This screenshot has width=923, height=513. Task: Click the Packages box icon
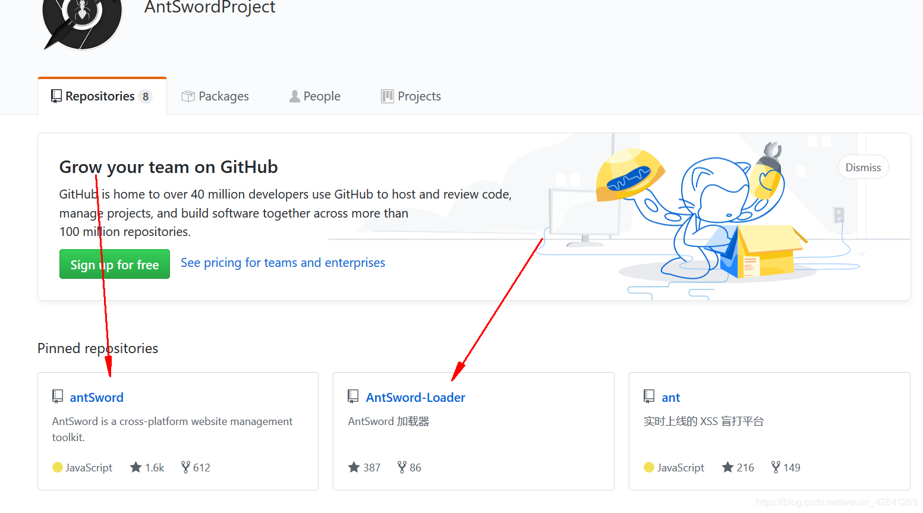tap(188, 96)
